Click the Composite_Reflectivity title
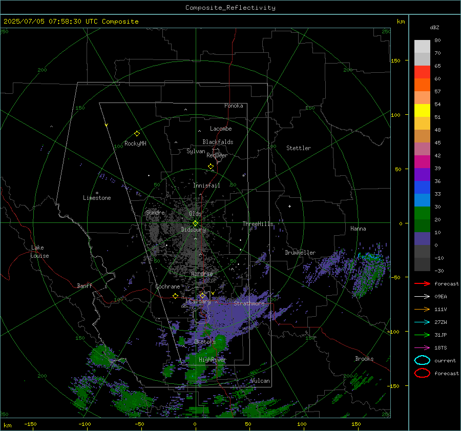461x431 pixels. pyautogui.click(x=230, y=8)
